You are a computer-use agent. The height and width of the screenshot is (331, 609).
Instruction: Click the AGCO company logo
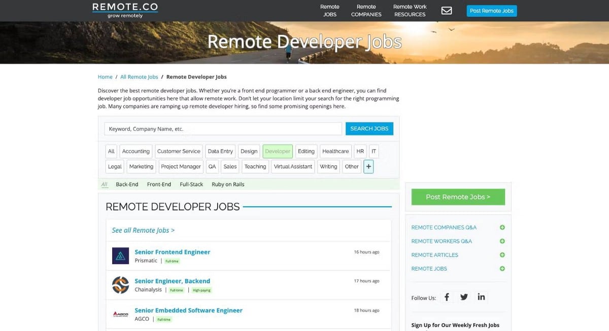(x=120, y=314)
